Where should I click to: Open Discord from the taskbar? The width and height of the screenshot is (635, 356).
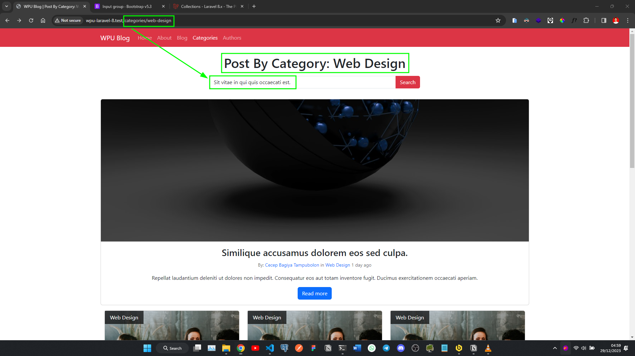pyautogui.click(x=401, y=348)
